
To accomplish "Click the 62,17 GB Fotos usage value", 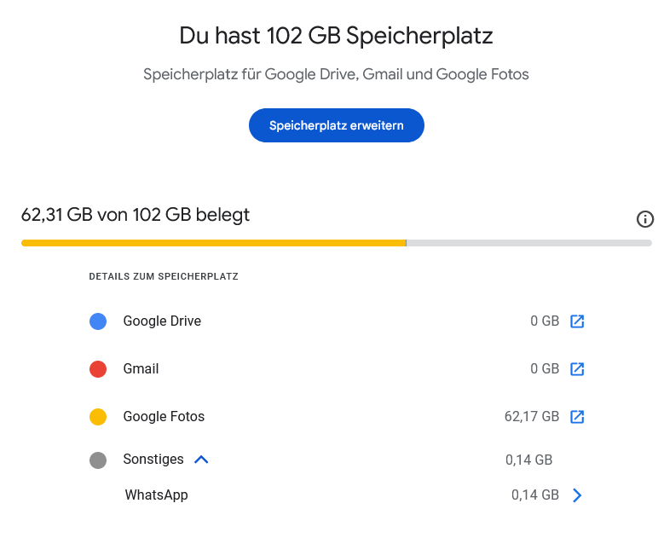I will click(532, 417).
